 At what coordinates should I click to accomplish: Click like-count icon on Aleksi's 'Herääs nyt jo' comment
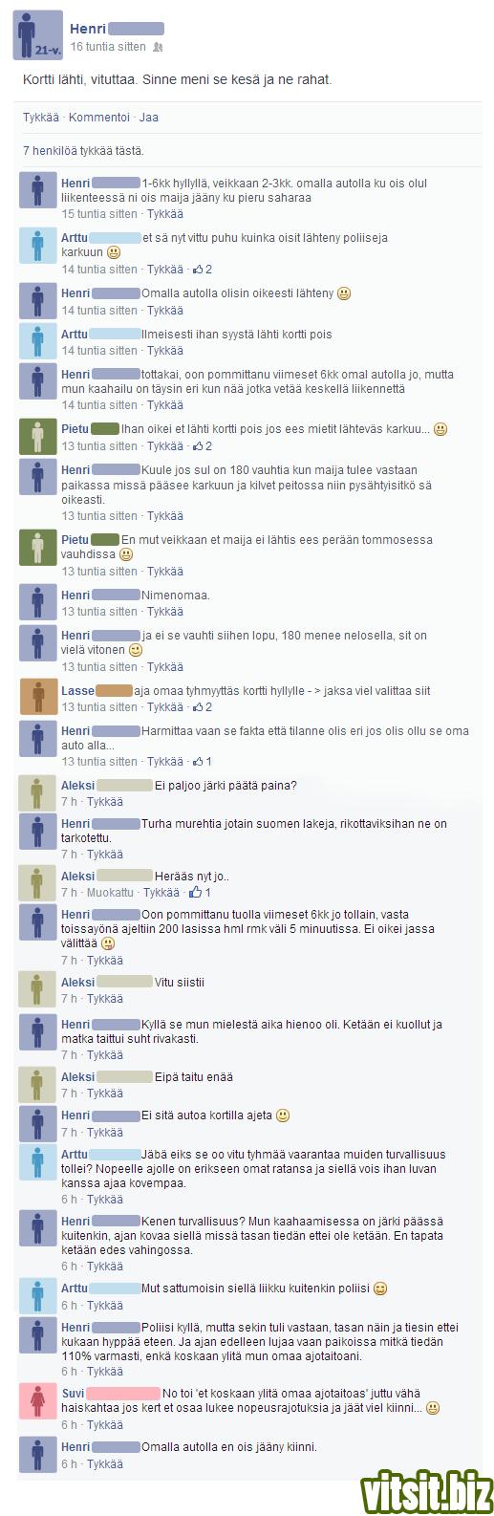tap(195, 893)
